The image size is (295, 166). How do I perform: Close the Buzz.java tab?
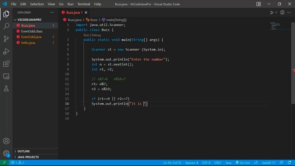(x=86, y=12)
